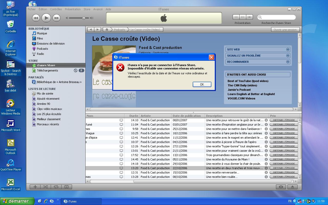Select iTunes Store in the sidebar
This screenshot has width=328, height=205.
click(56, 65)
